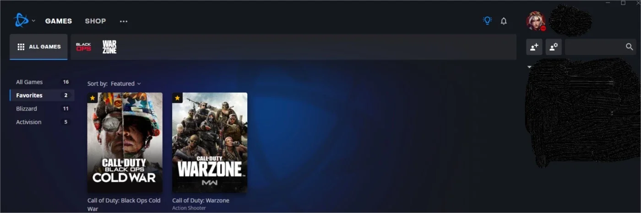Viewport: 641px width, 213px height.
Task: Click 'Call of Duty: Warzone' title text
Action: (201, 201)
